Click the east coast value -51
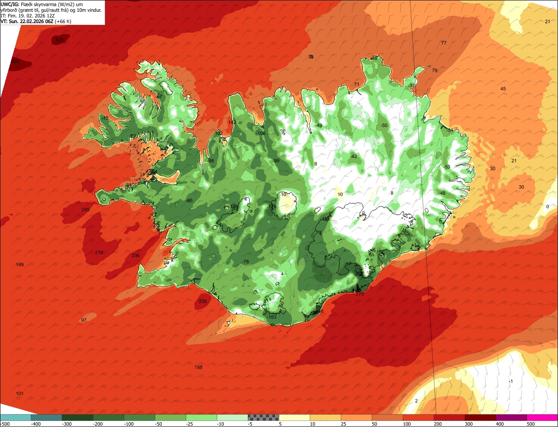 pos(449,130)
